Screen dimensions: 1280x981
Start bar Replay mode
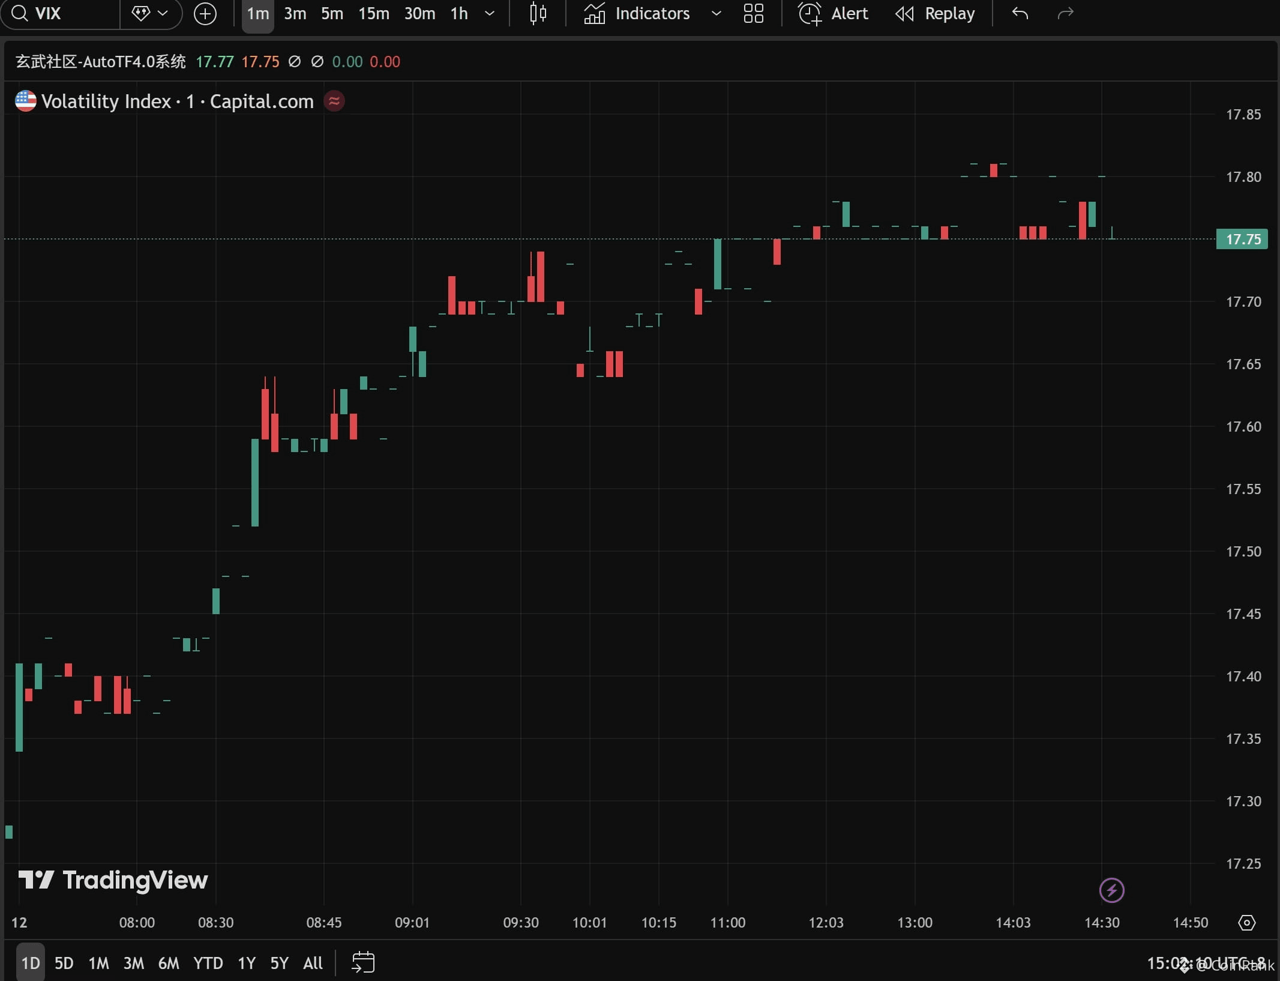[935, 13]
